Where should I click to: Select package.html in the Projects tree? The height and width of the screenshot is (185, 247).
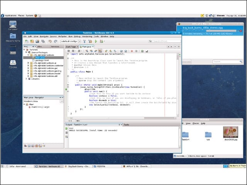click(42, 60)
